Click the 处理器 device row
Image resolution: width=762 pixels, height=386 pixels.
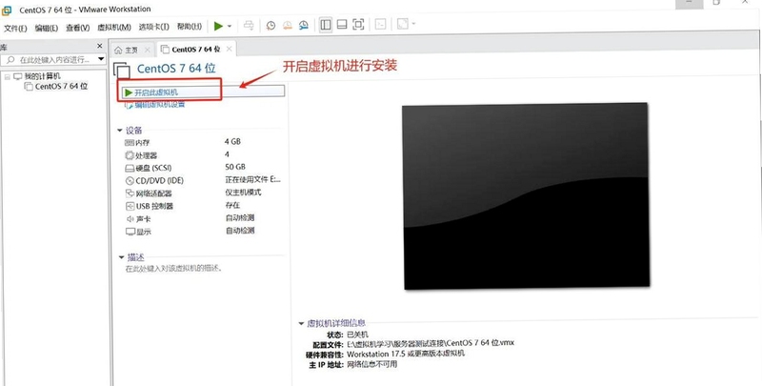point(204,155)
